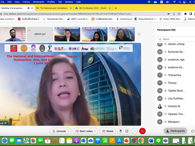This screenshot has height=146, width=195.
Task: Open the ImmiAccount bookmark
Action: point(124,19)
